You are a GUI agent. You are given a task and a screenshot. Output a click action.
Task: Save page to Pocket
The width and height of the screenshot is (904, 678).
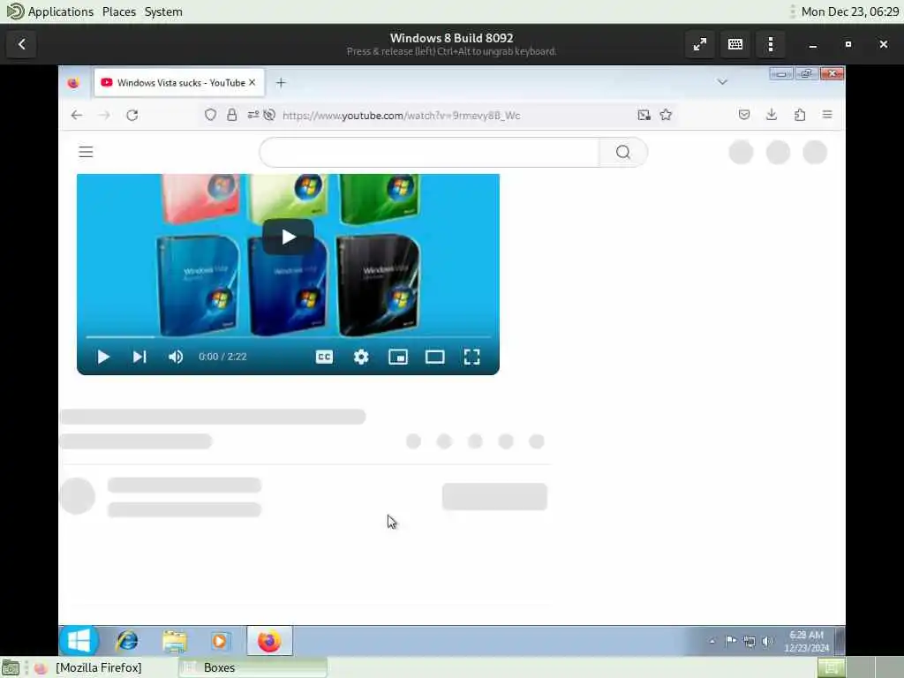tap(744, 115)
